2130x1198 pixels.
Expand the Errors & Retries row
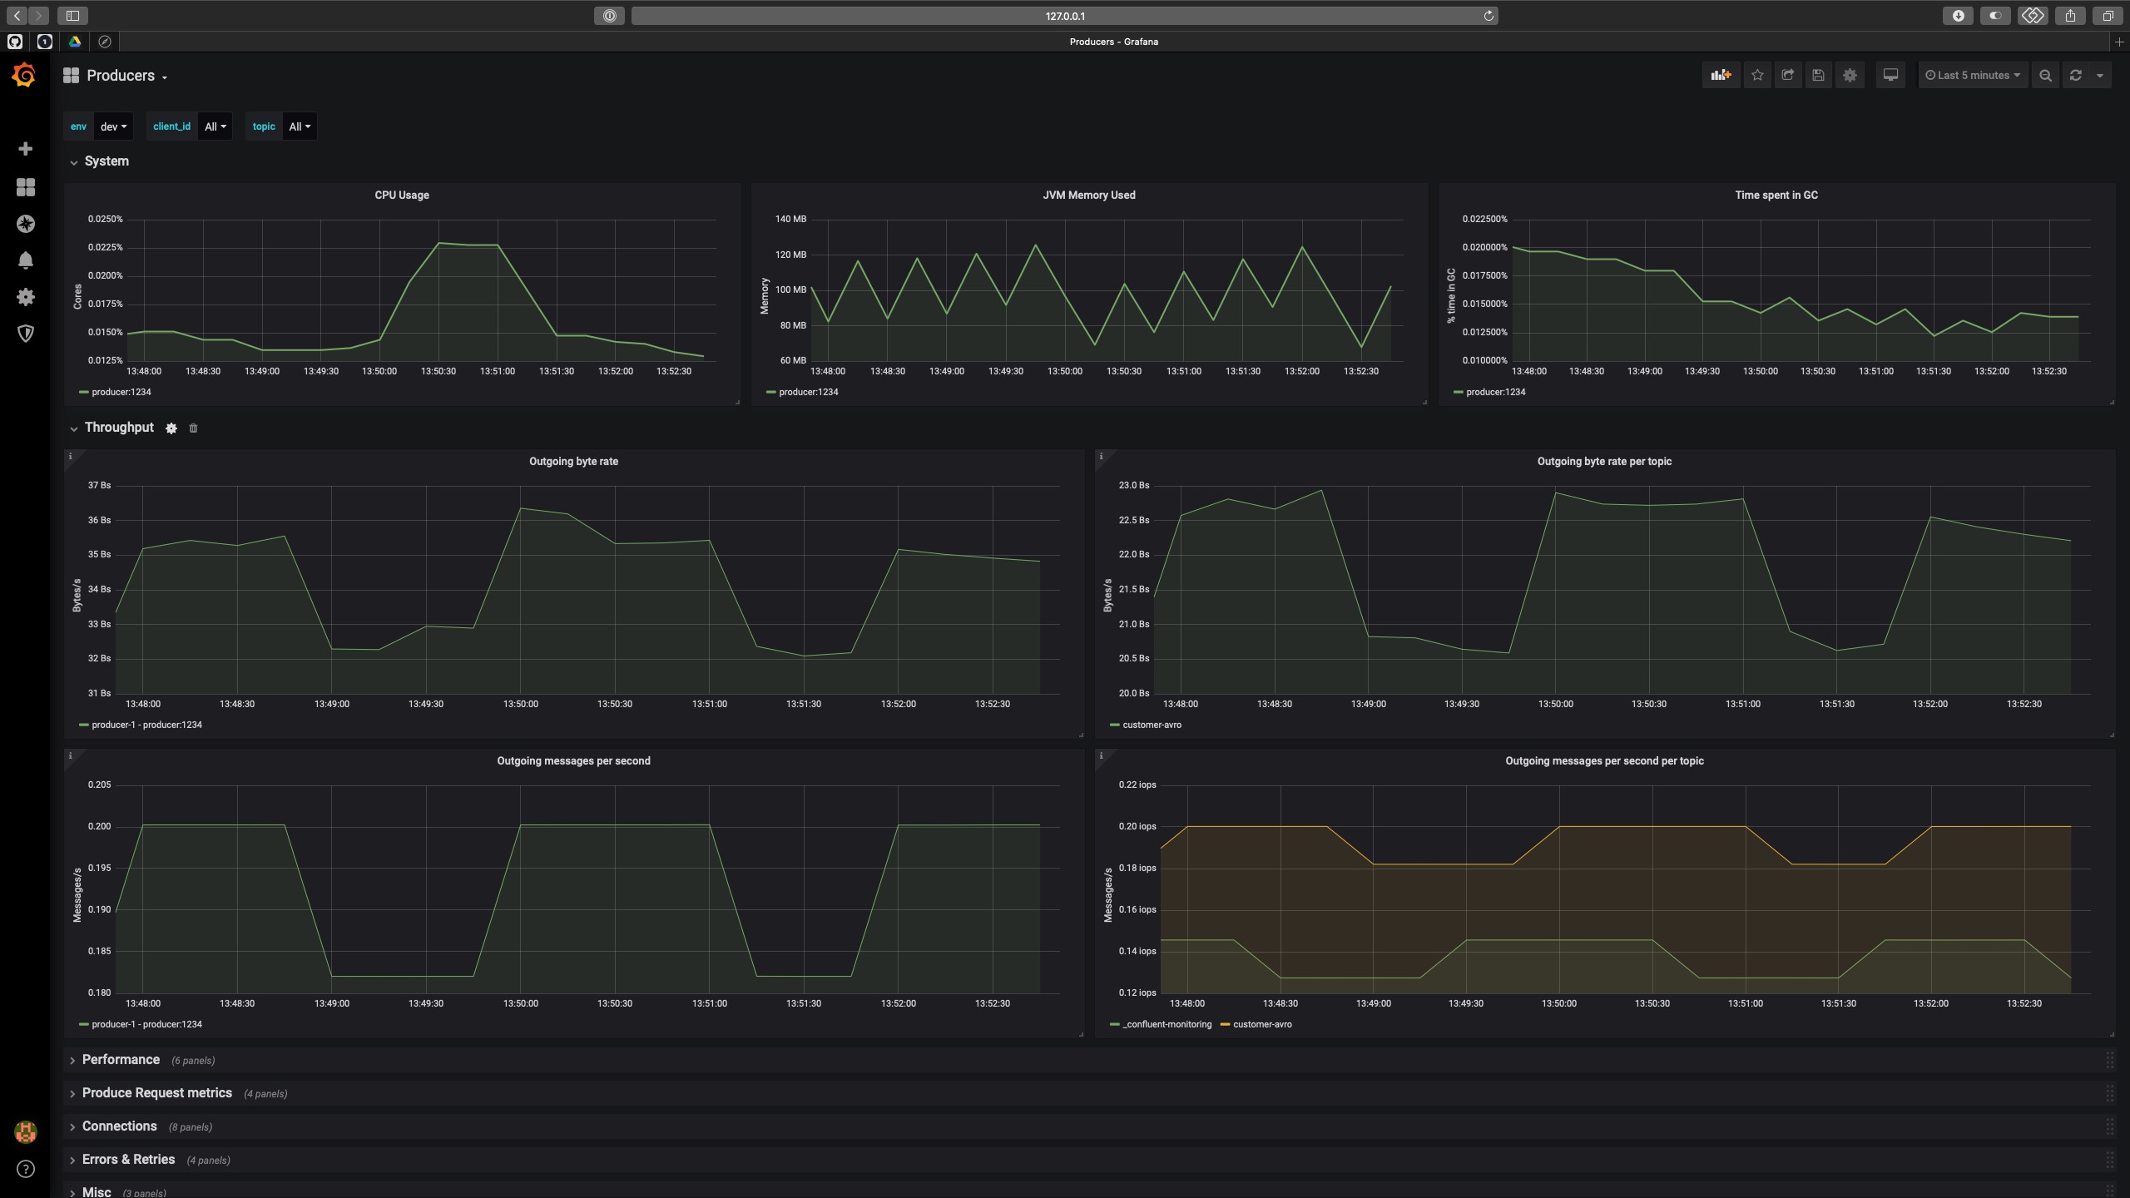click(x=128, y=1159)
